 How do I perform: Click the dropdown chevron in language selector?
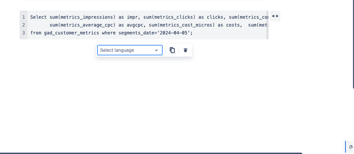pyautogui.click(x=156, y=50)
